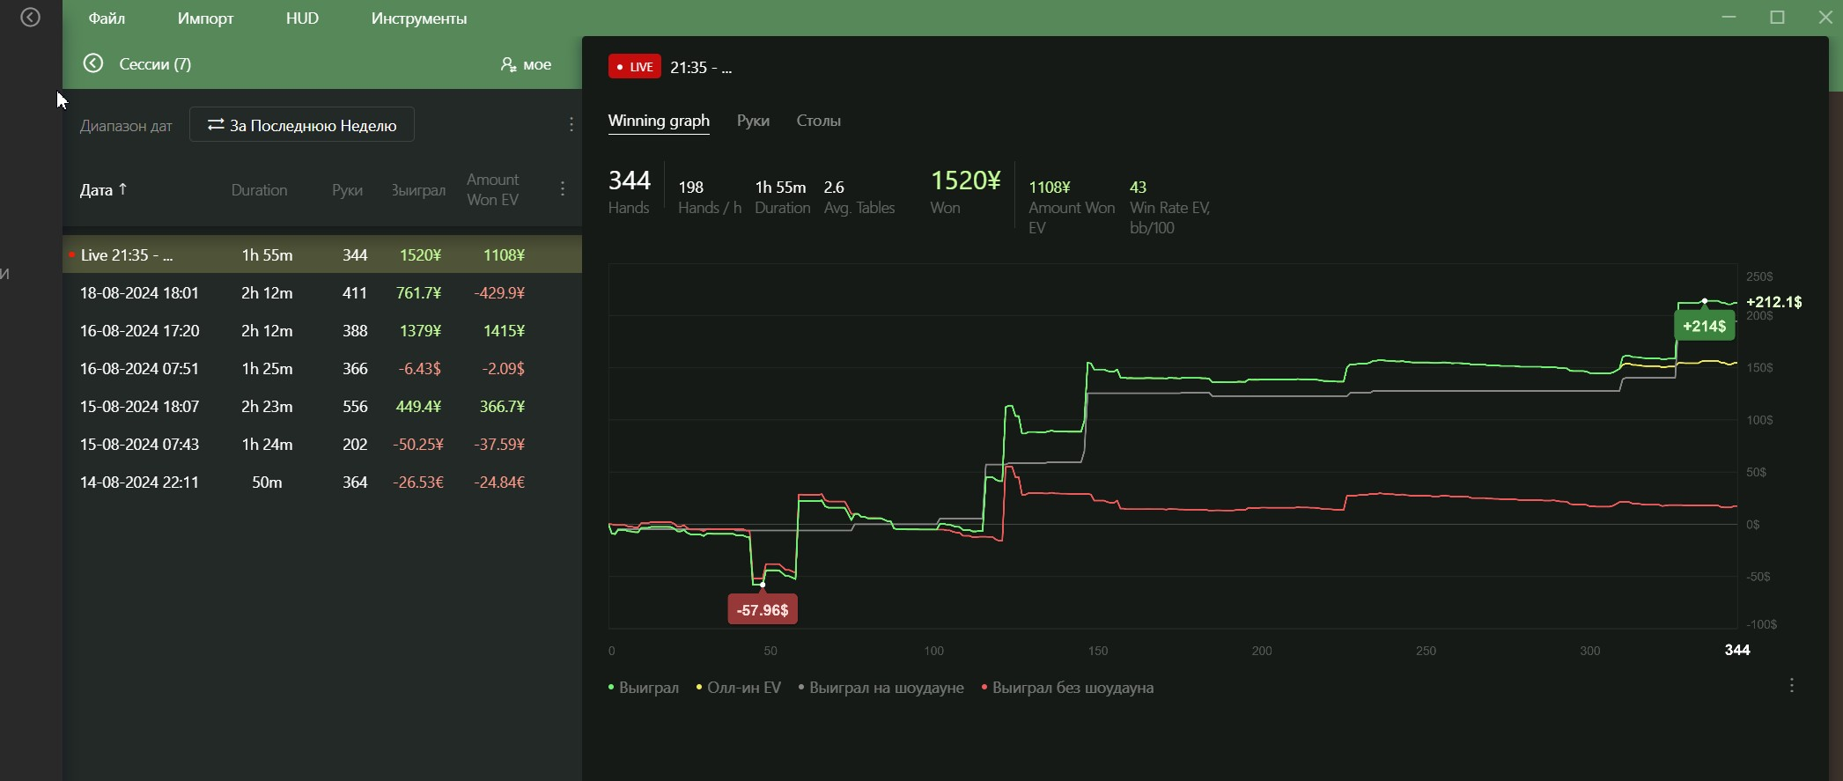Viewport: 1843px width, 781px height.
Task: Select the 16-08-2024 17:20 session
Action: tap(322, 330)
